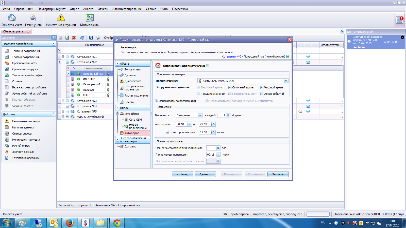Open Ручной опрос in sidebar

pyautogui.click(x=21, y=146)
